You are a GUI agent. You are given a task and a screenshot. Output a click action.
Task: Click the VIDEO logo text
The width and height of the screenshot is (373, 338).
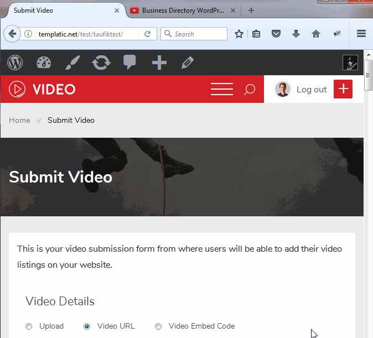click(54, 90)
